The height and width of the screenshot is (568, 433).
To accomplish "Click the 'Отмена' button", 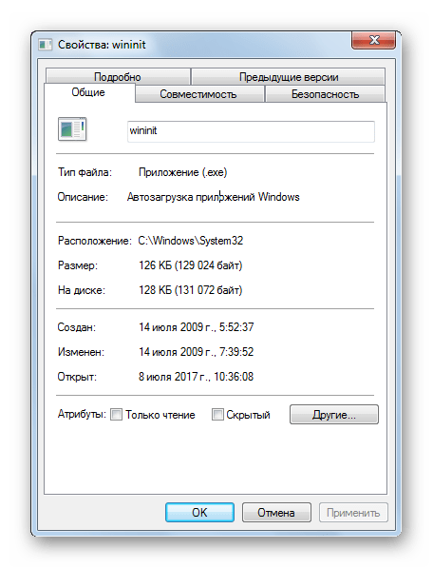I will coord(276,512).
